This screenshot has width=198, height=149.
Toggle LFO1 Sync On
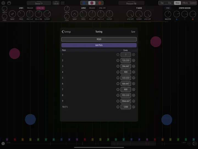pyautogui.click(x=40, y=8)
